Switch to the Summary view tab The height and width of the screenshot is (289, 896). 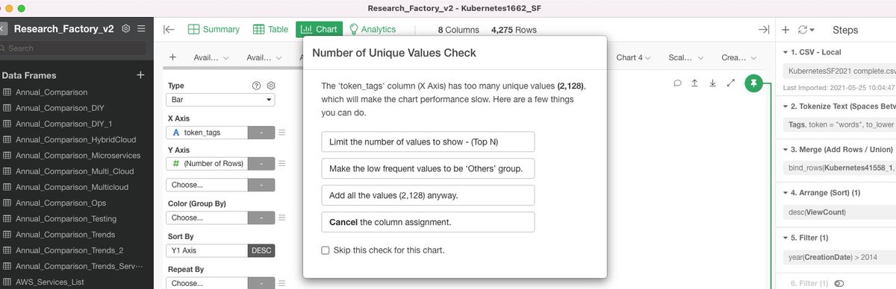tap(214, 30)
